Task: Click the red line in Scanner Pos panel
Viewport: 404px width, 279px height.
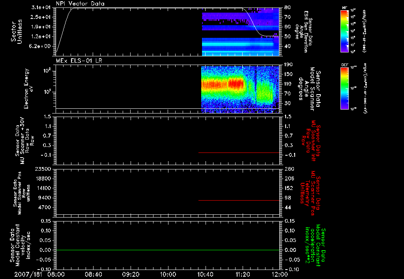Action: pos(239,200)
